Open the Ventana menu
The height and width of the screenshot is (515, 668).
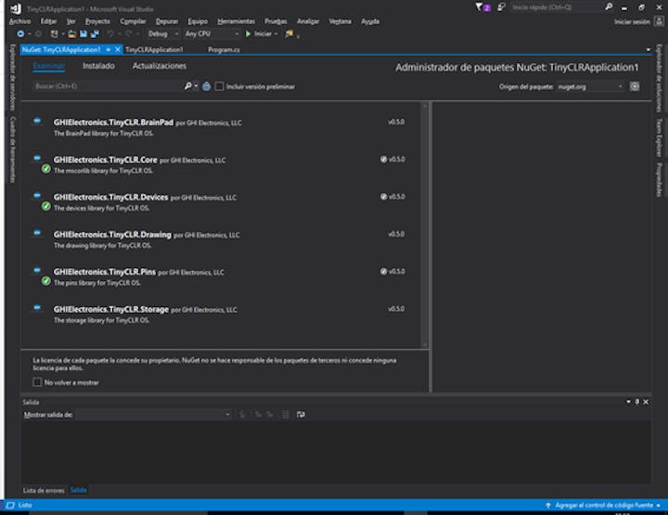coord(340,21)
